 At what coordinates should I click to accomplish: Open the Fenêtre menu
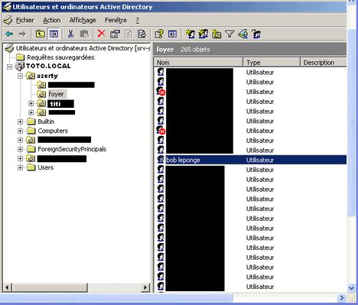[x=116, y=20]
